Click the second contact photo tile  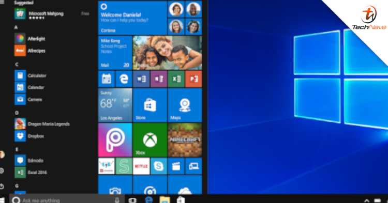193,9
